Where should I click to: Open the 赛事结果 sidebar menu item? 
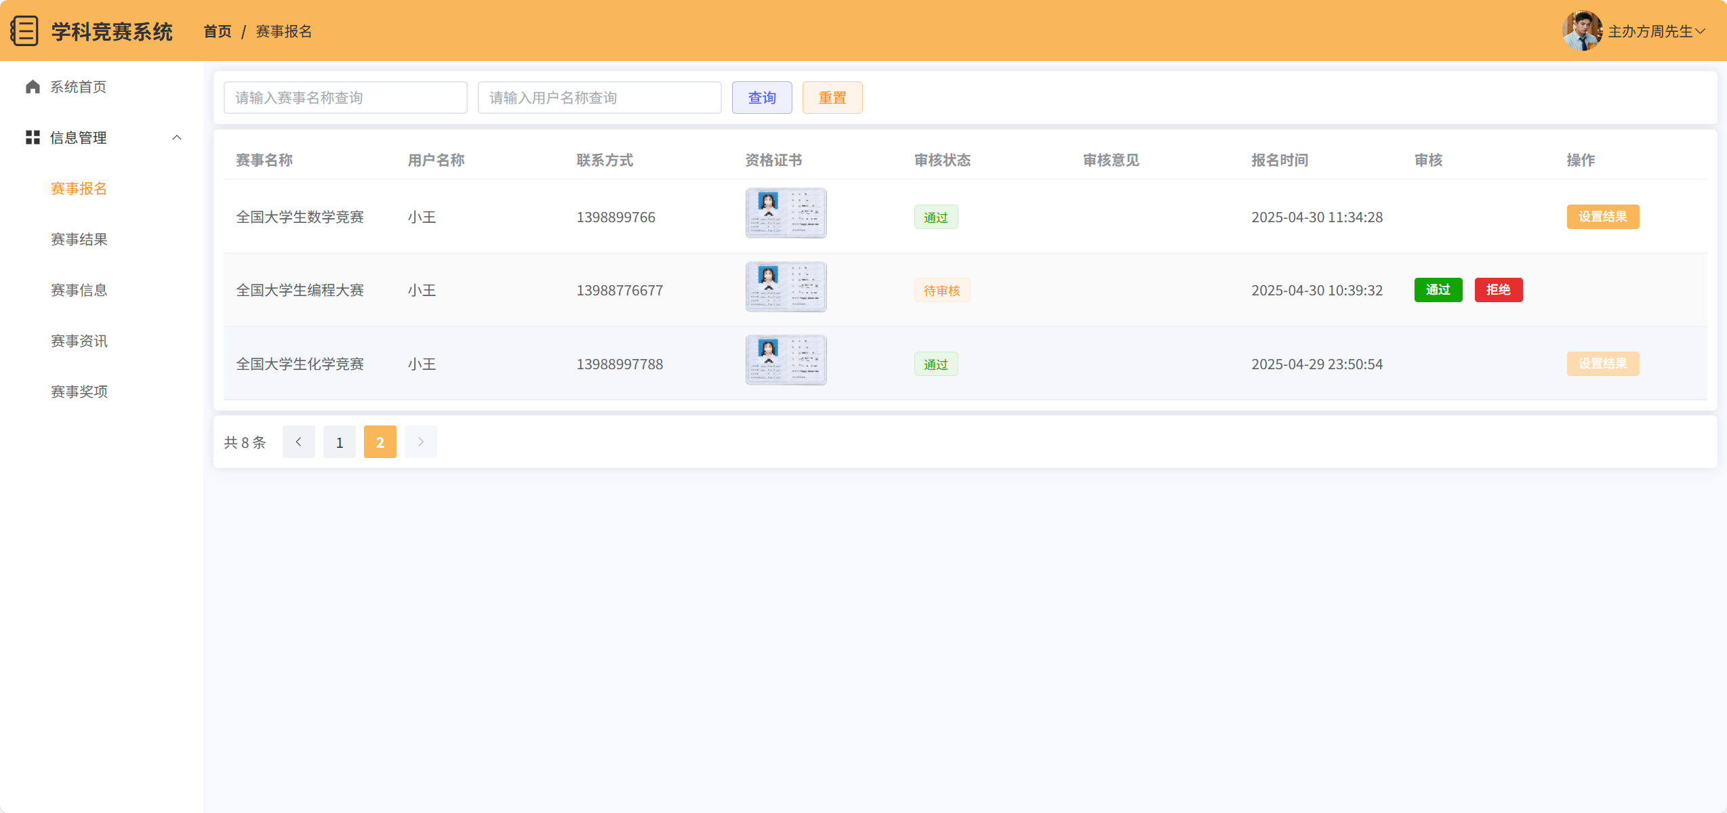click(x=79, y=239)
